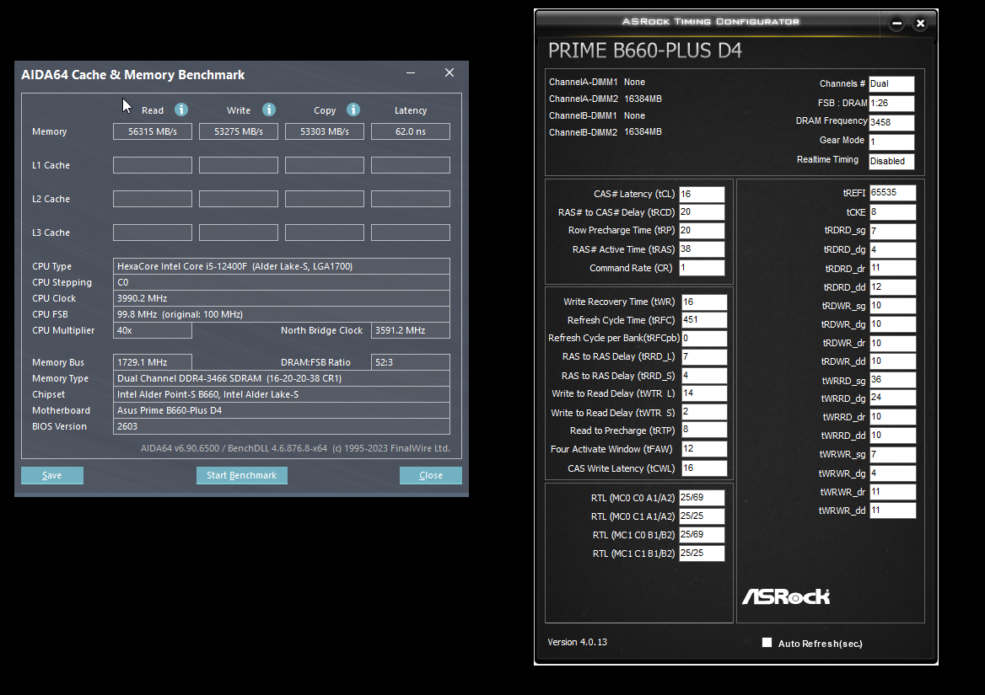Click the RTL (MC1 C1 B1/B2) field
Viewport: 985px width, 695px height.
click(x=702, y=553)
